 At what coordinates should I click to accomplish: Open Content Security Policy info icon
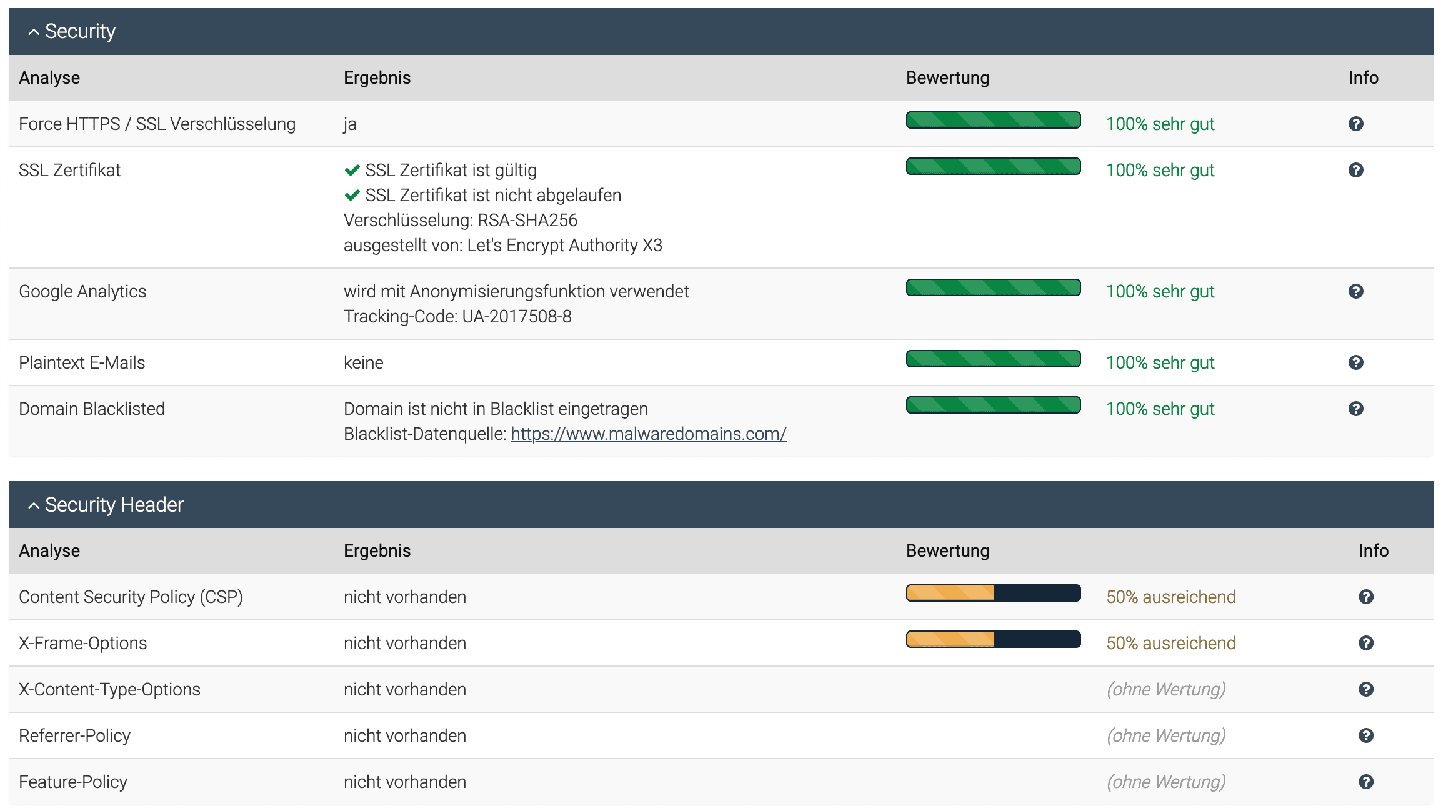[1365, 597]
